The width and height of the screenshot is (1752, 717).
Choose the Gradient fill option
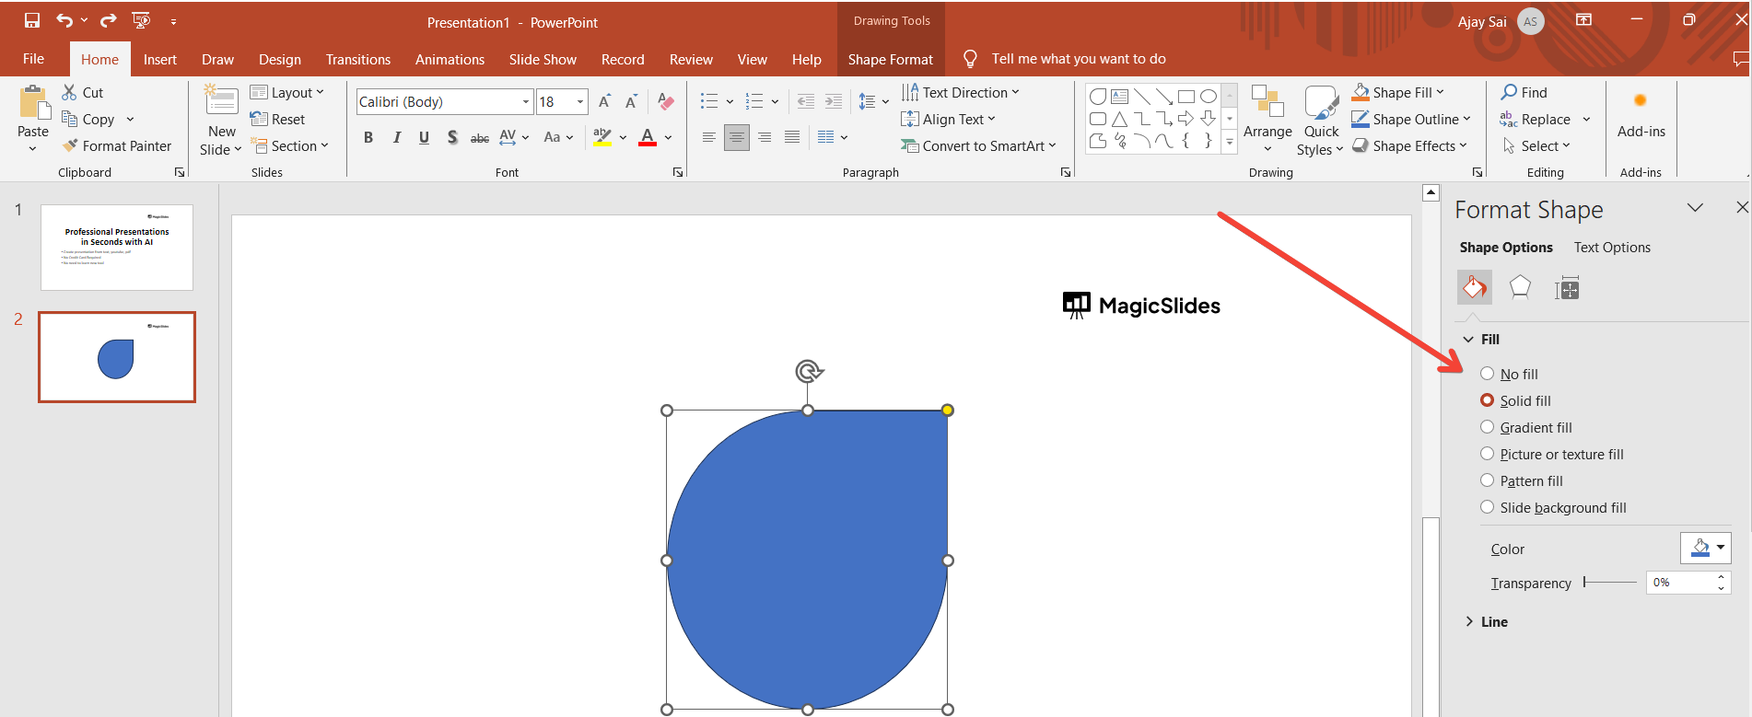tap(1487, 427)
